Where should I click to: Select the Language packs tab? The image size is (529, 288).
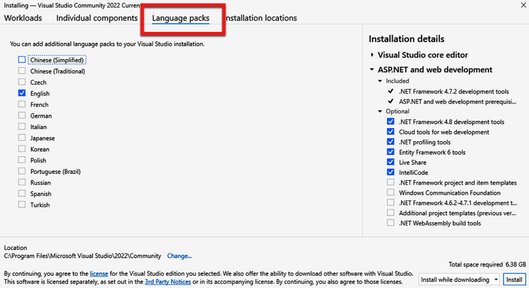coord(181,18)
